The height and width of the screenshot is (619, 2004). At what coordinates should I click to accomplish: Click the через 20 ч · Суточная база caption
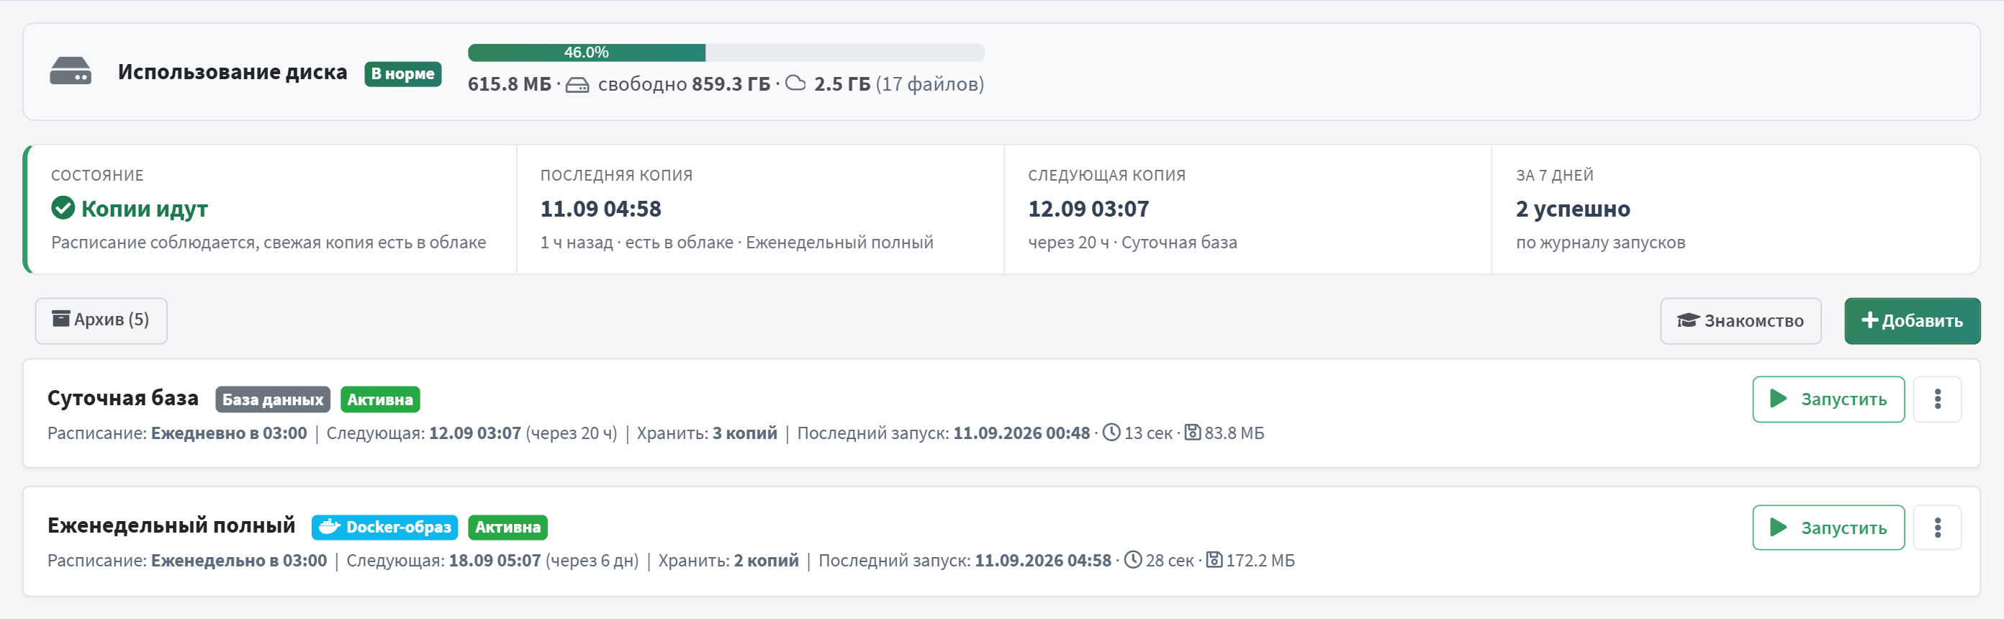(1133, 243)
